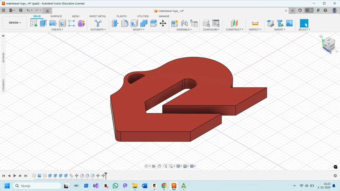340x191 pixels.
Task: Click the Windows Search box Iskanje
Action: 37,186
